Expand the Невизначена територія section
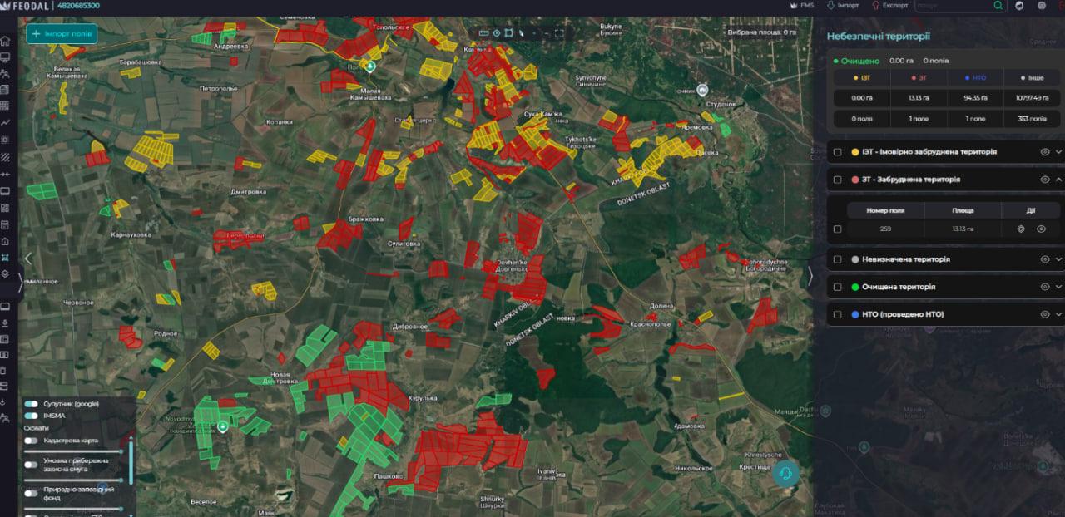The height and width of the screenshot is (517, 1065). [x=1059, y=259]
